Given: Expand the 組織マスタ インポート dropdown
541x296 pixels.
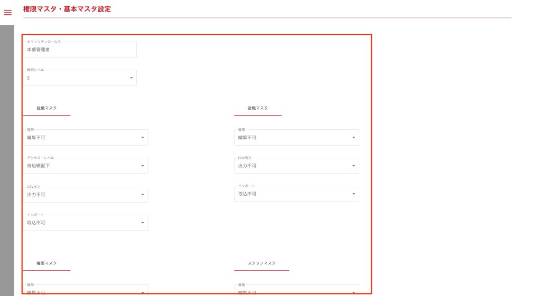Looking at the screenshot, I should [85, 223].
